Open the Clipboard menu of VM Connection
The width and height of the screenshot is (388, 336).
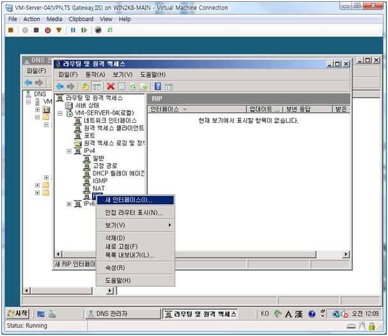81,19
